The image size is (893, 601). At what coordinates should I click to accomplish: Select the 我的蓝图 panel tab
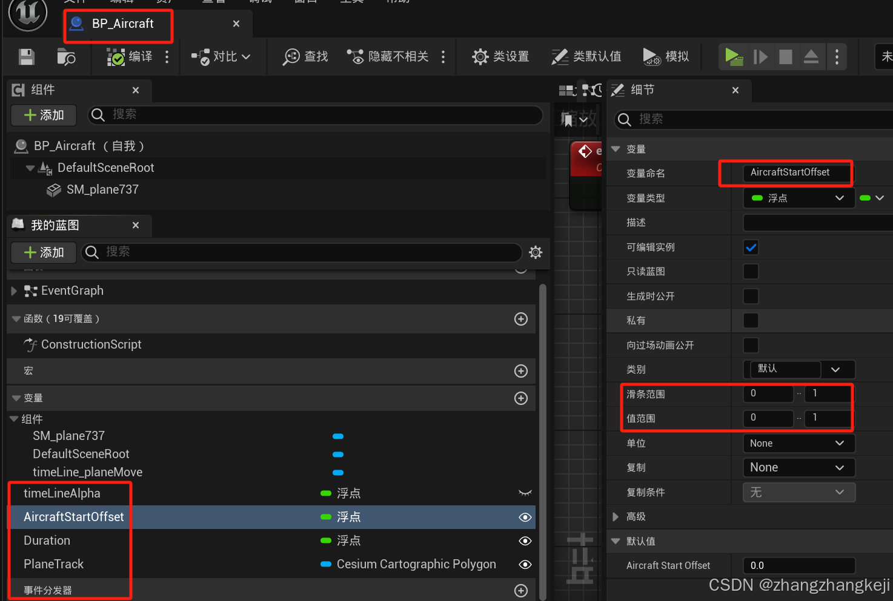(x=55, y=225)
